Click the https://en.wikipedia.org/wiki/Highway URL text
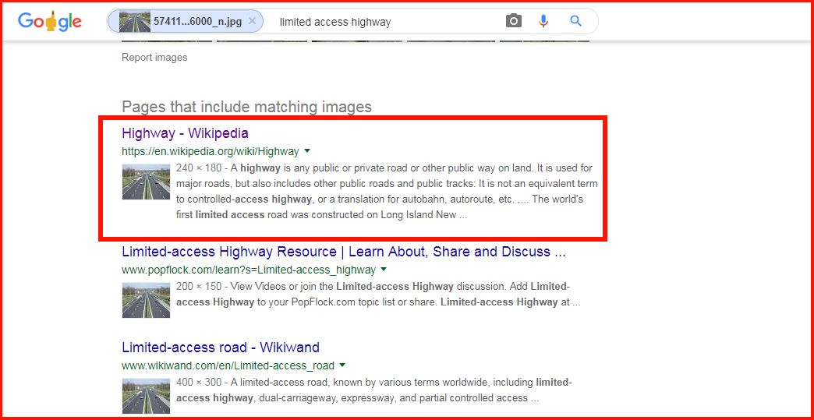The image size is (814, 420). [x=211, y=152]
